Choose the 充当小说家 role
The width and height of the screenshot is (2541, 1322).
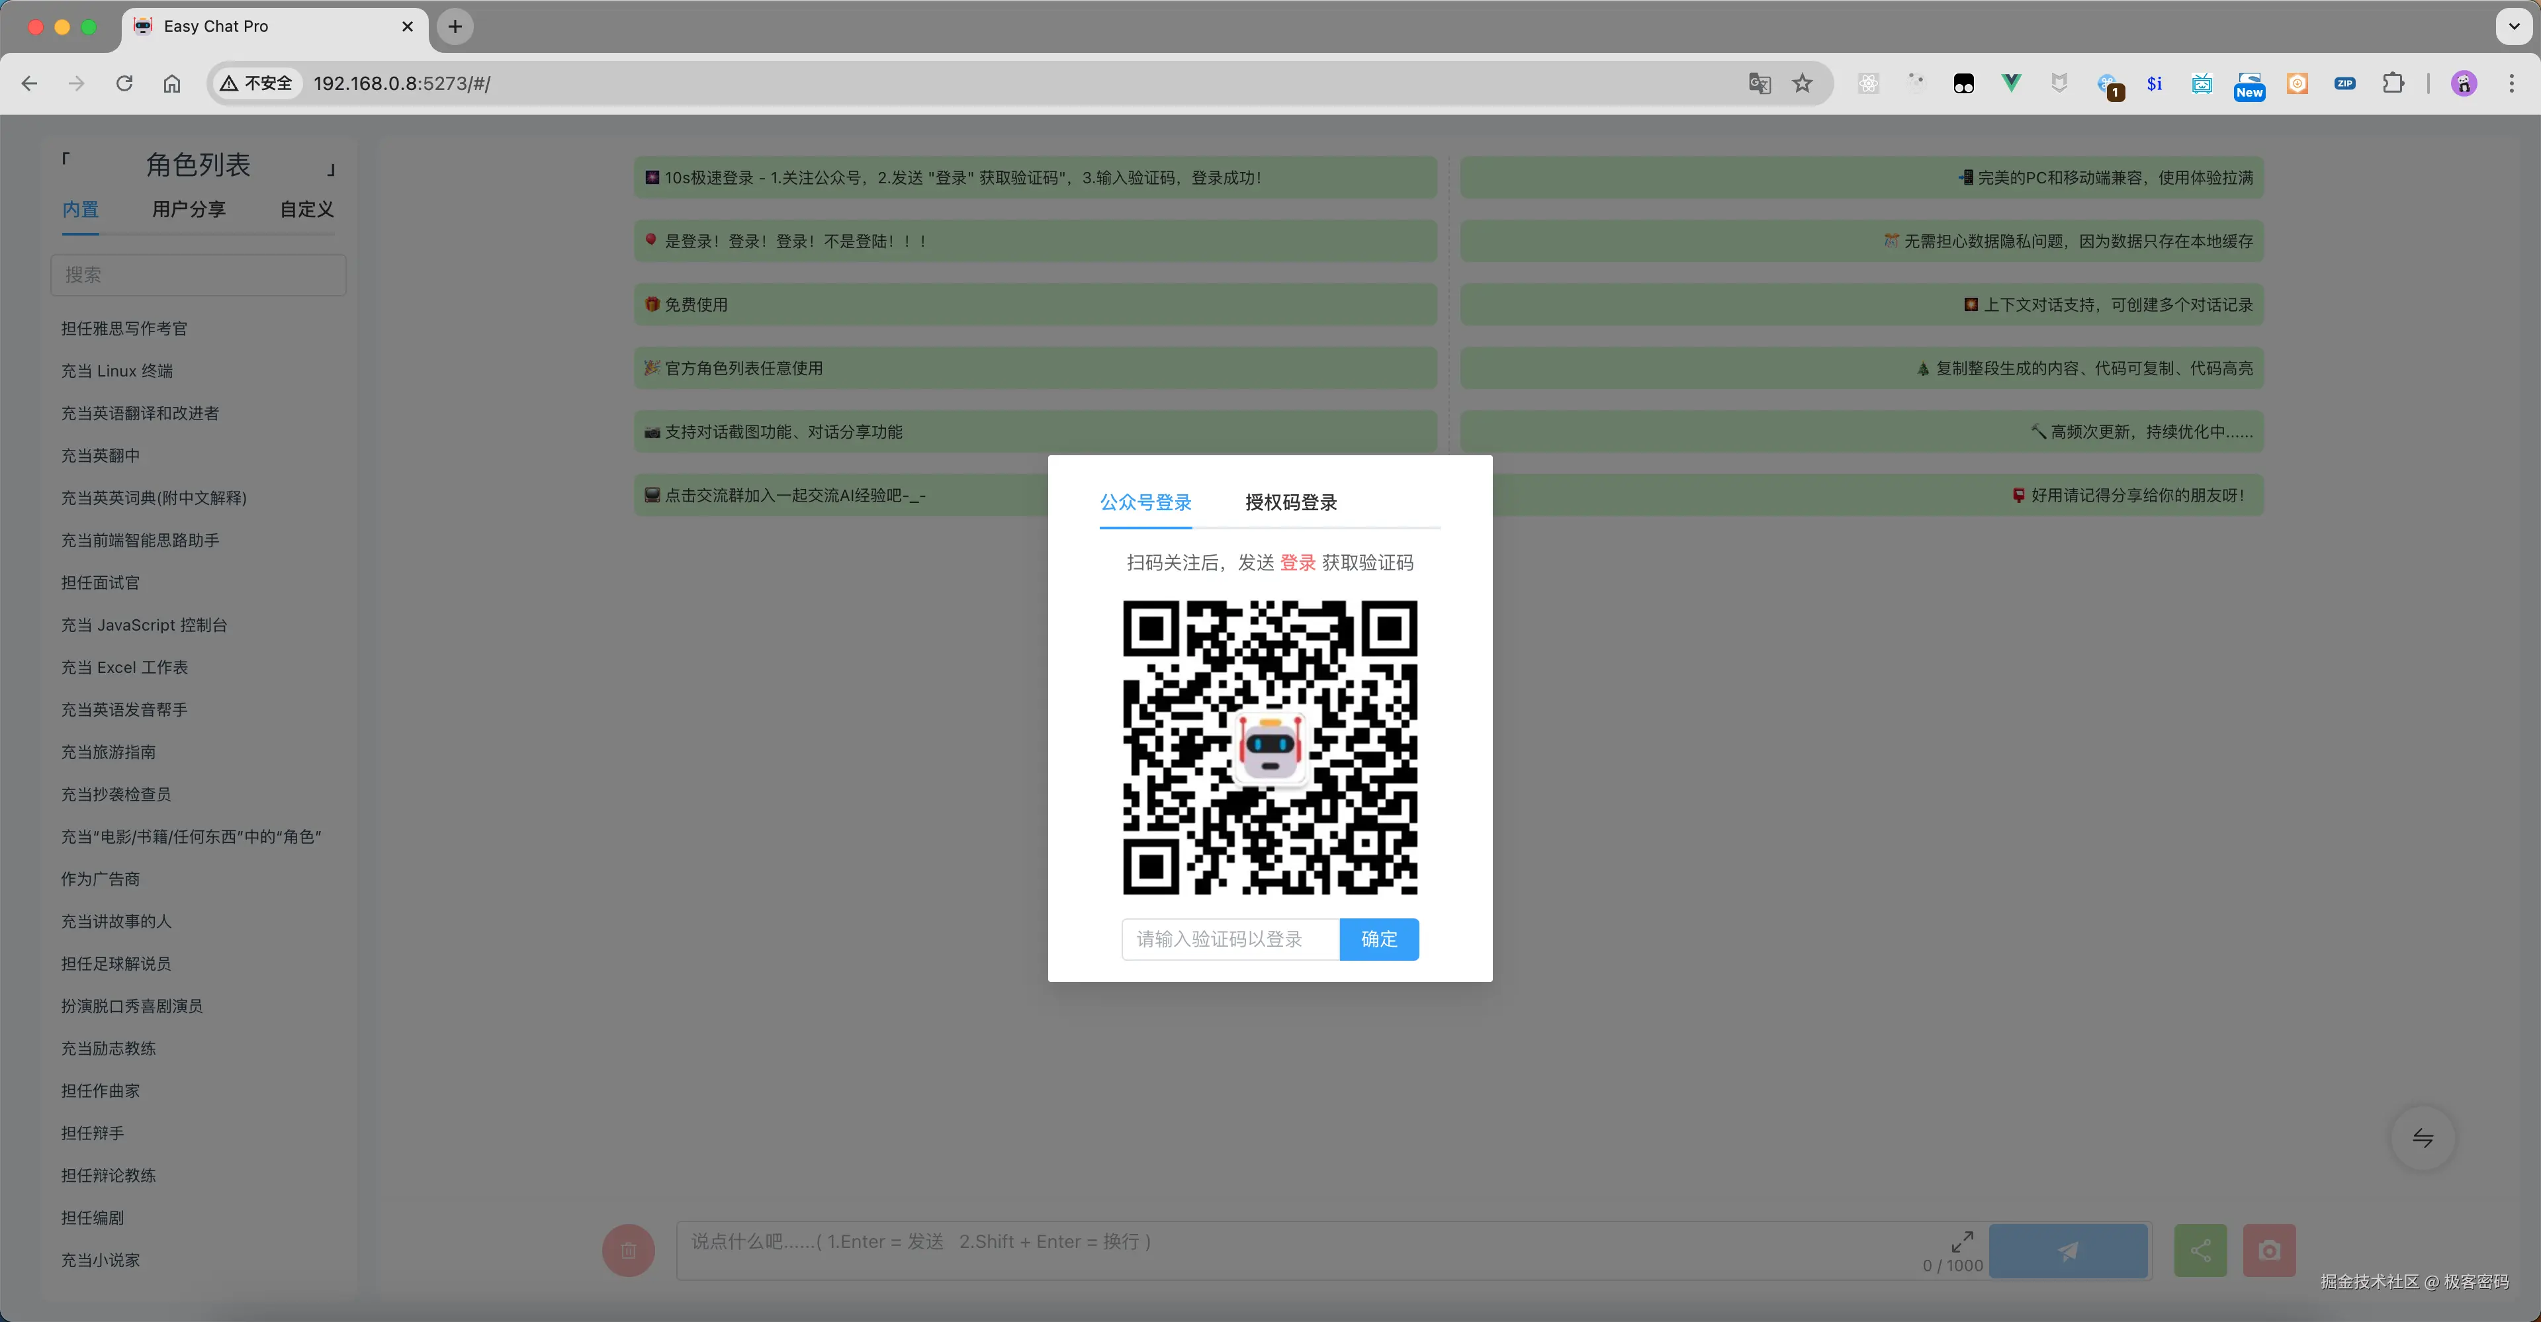[101, 1261]
